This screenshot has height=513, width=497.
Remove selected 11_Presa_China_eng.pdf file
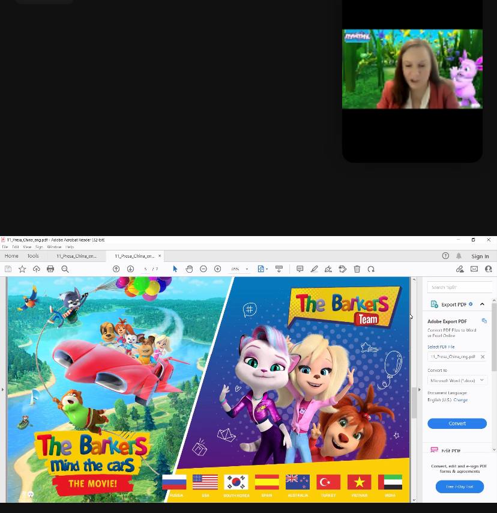click(x=483, y=357)
